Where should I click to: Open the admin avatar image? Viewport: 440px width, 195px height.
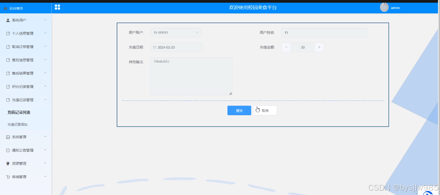tap(384, 7)
